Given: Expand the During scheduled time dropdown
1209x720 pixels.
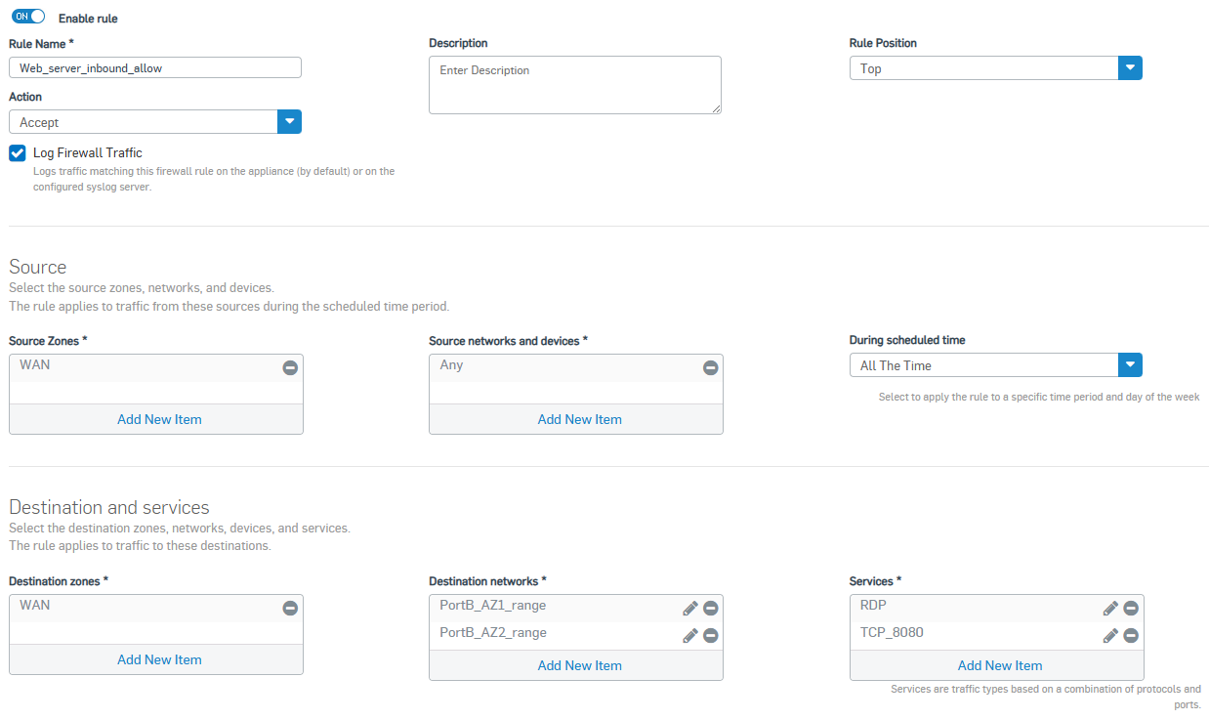Looking at the screenshot, I should point(1129,365).
